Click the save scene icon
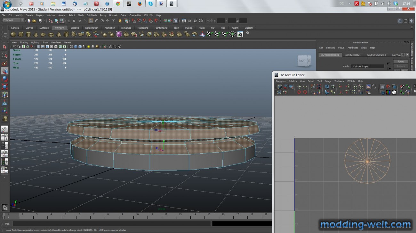 40,21
